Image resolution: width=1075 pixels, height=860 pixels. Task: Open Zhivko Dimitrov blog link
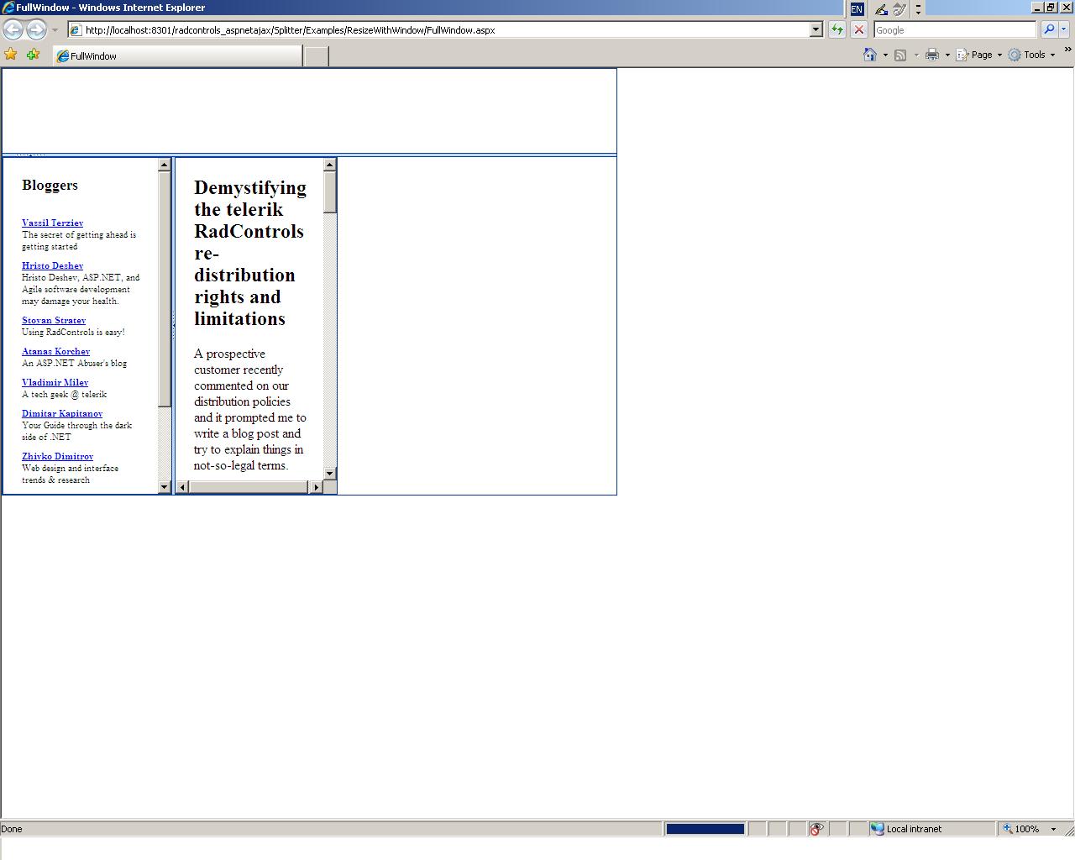coord(57,456)
